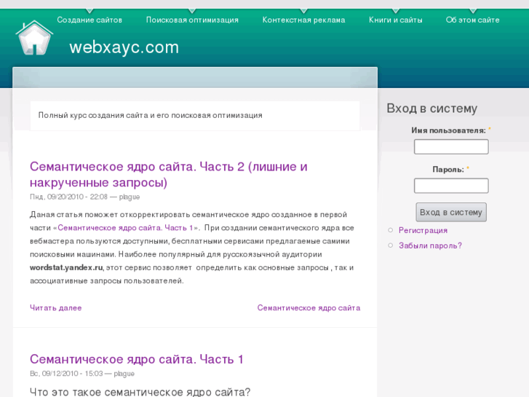Click the bullet icon beside Регистрация
Viewport: 529px width, 397px height.
click(x=391, y=230)
